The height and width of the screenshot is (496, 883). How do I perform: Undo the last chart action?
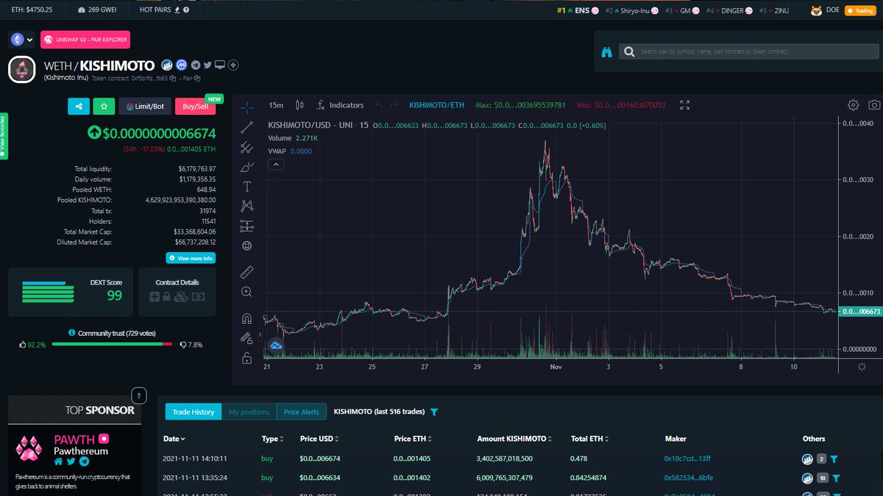click(x=378, y=105)
